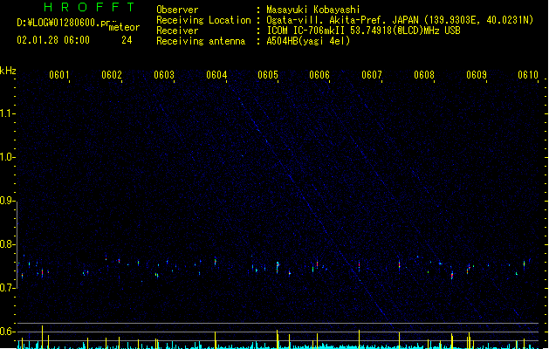
Task: Click the 0607 time axis marker
Action: click(x=372, y=74)
